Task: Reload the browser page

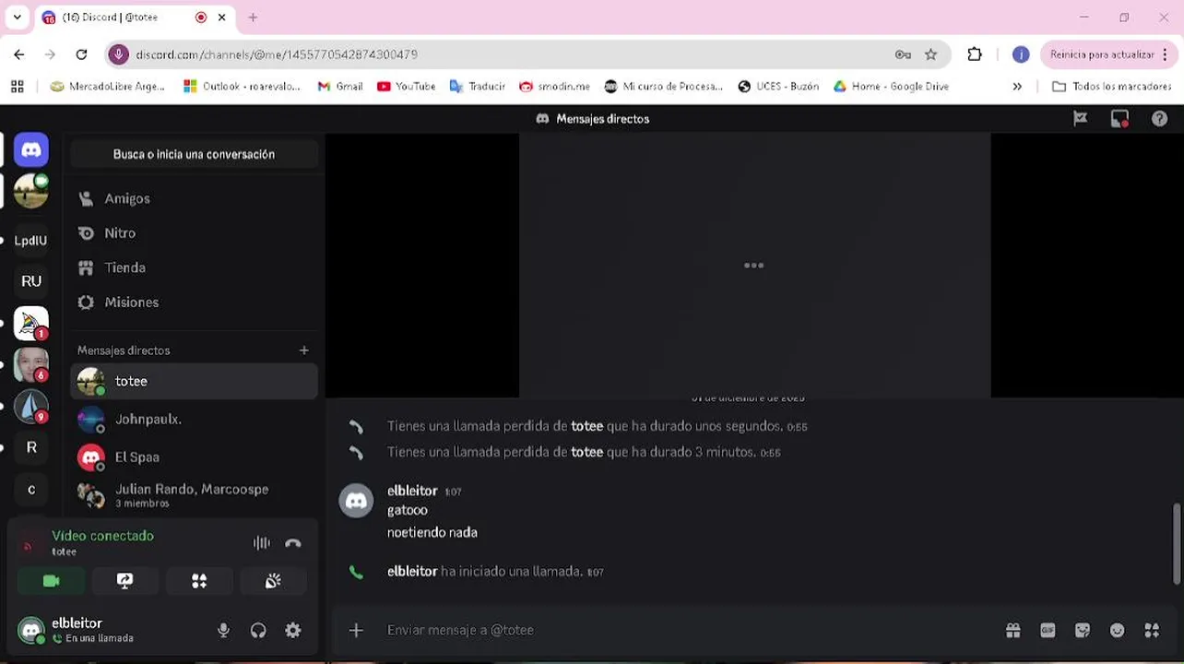Action: (x=81, y=54)
